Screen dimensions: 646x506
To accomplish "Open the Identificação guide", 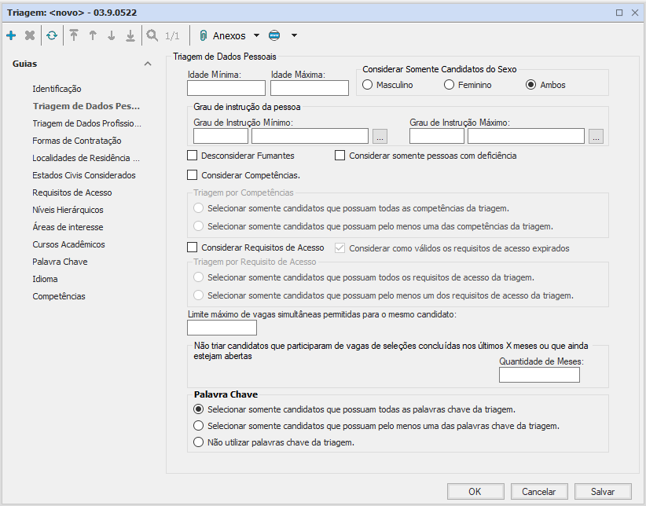I will pos(57,89).
